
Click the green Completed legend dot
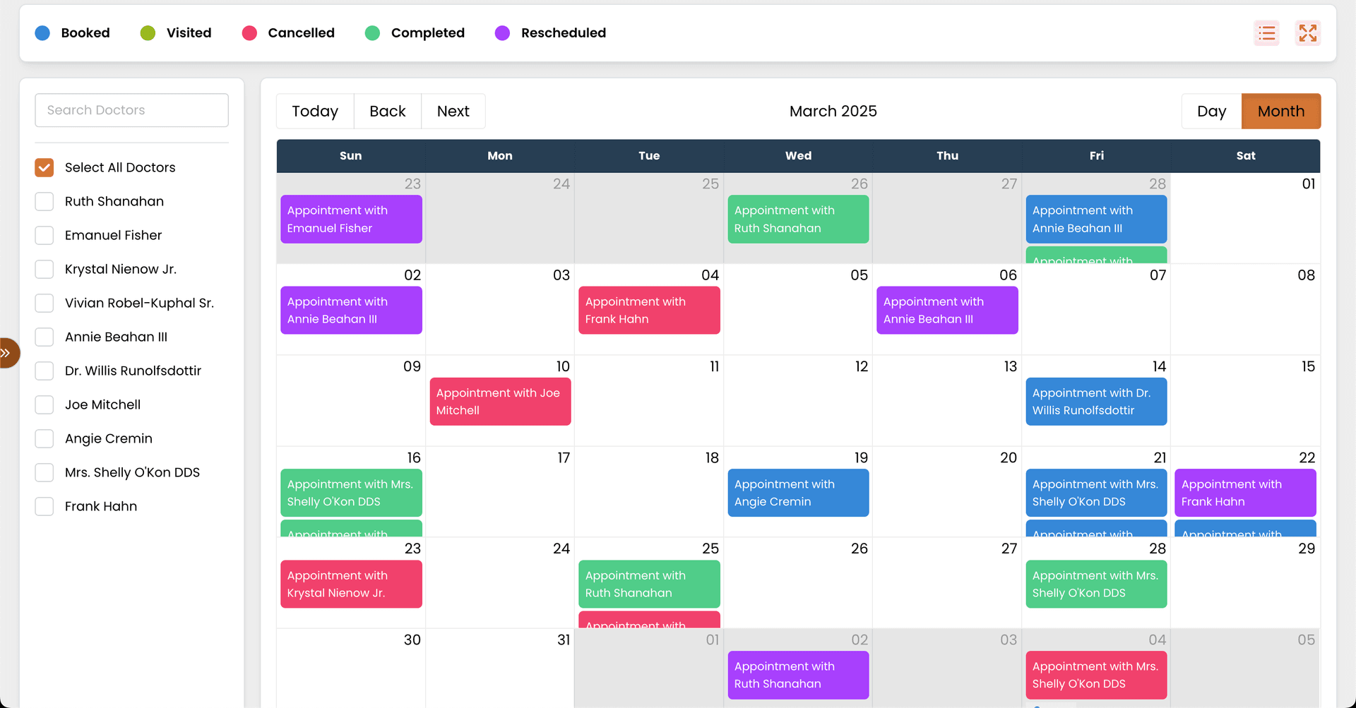coord(372,32)
